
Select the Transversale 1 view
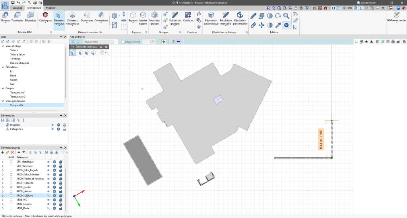click(x=17, y=92)
